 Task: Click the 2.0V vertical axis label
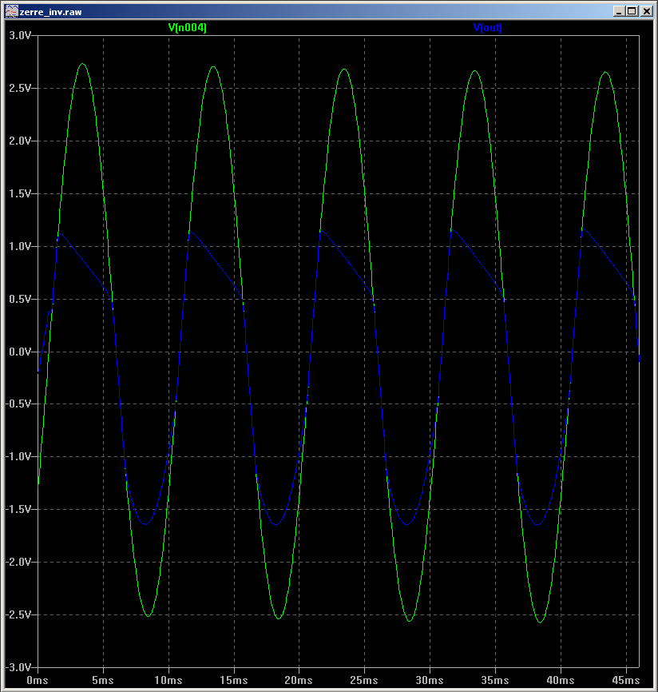20,141
